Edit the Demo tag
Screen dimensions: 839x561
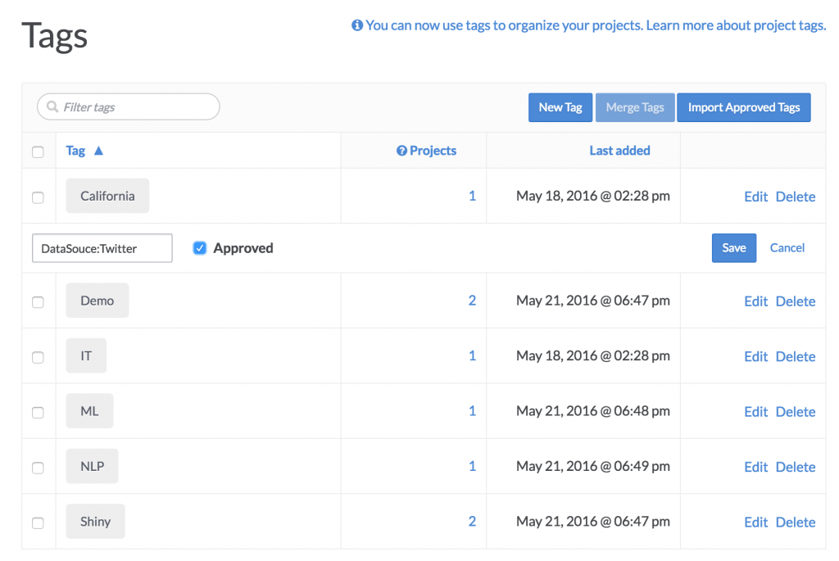coord(755,301)
